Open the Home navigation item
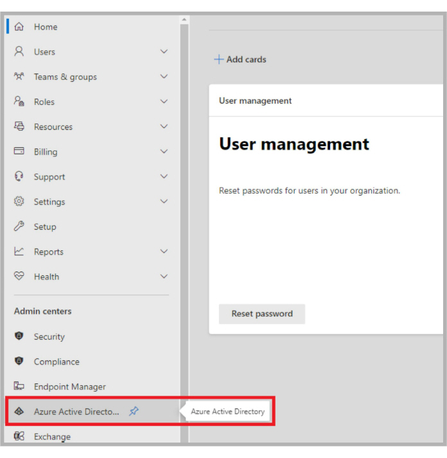447x458 pixels. coord(92,26)
